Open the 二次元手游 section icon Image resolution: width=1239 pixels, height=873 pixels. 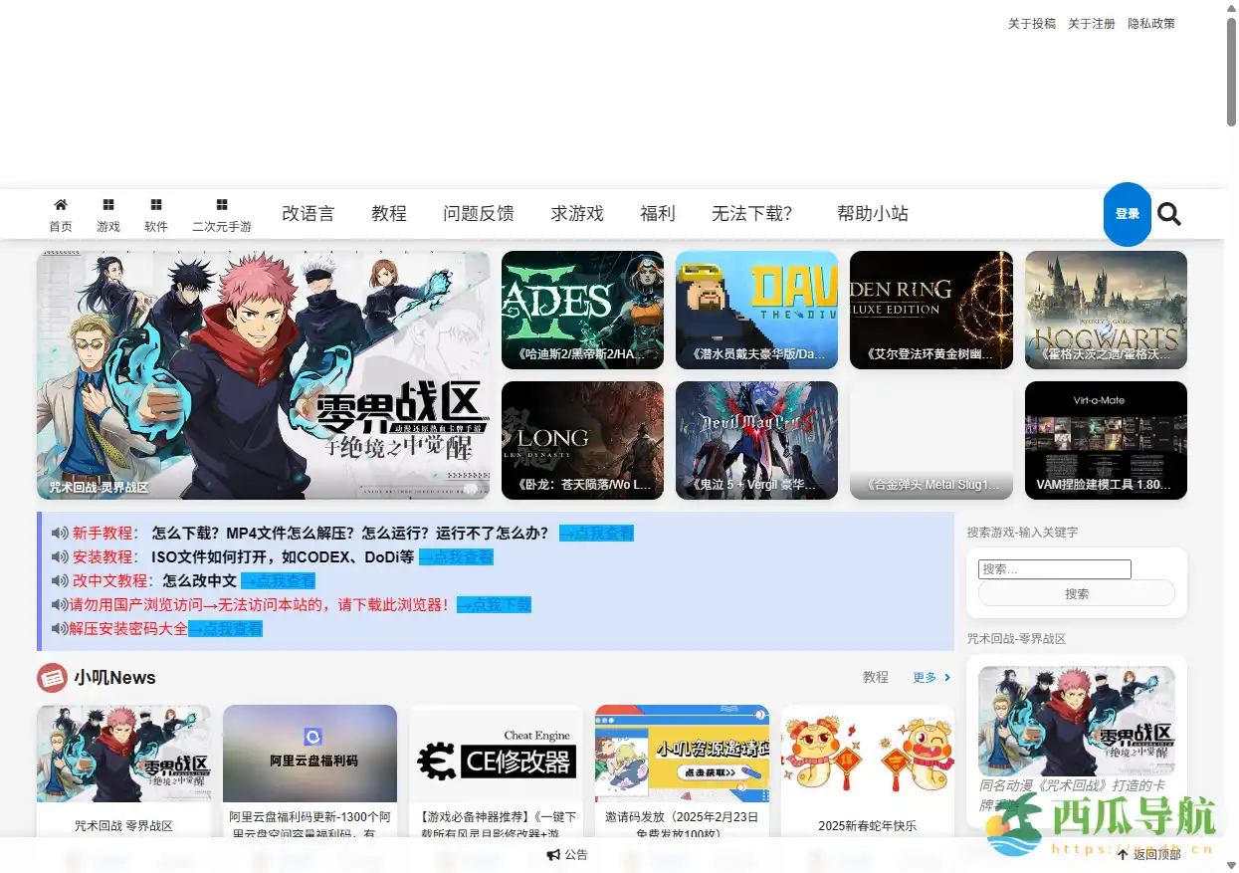[222, 206]
